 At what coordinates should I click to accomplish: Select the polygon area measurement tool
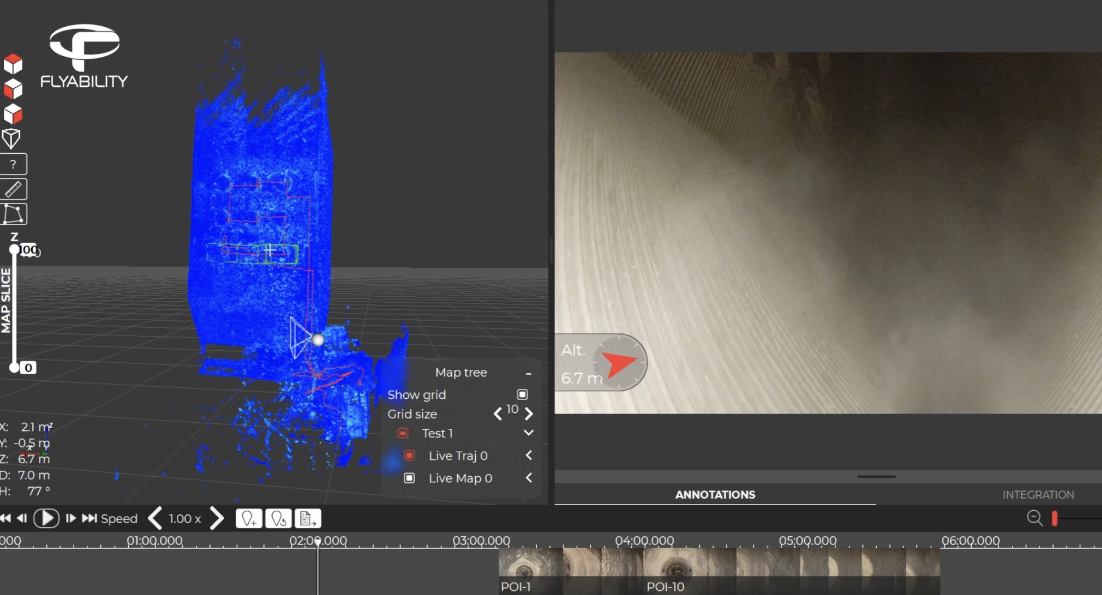(13, 214)
